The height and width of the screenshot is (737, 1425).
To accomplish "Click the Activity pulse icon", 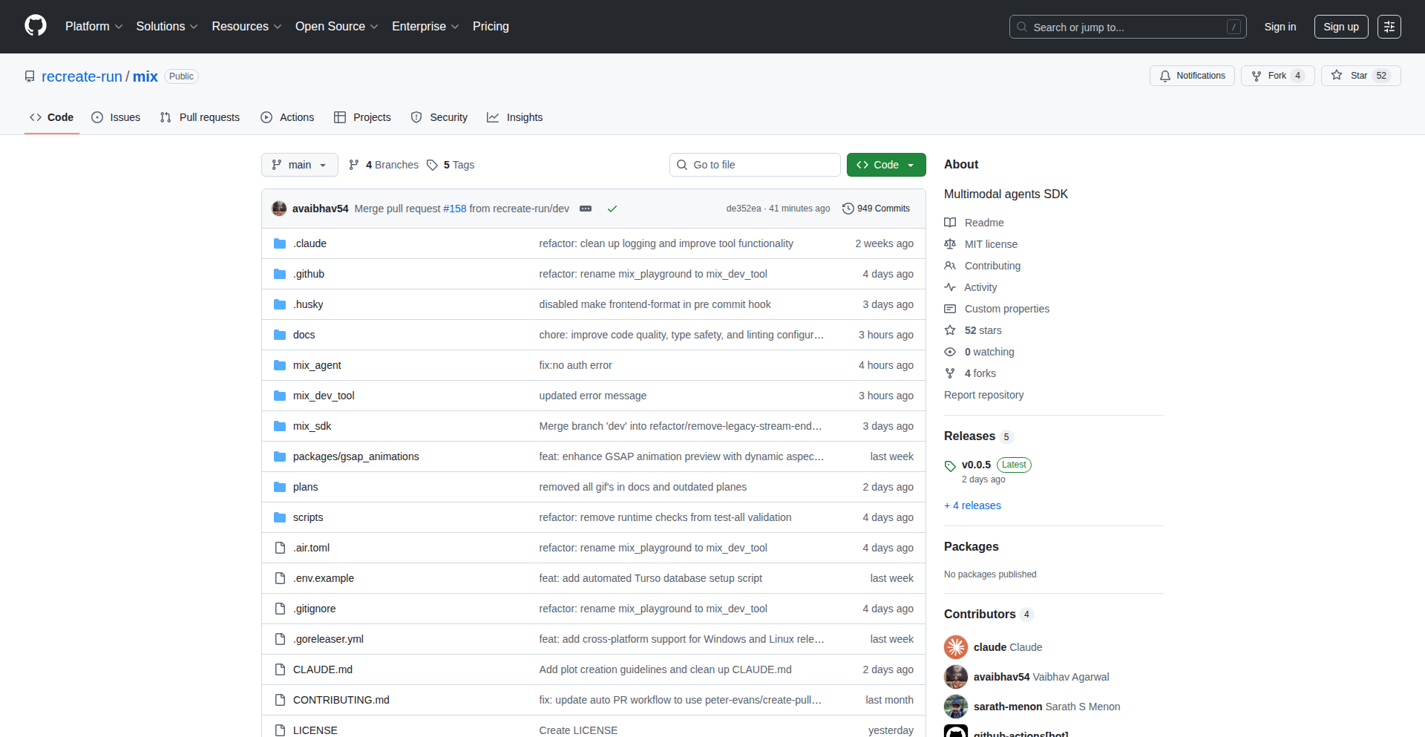I will tap(950, 287).
